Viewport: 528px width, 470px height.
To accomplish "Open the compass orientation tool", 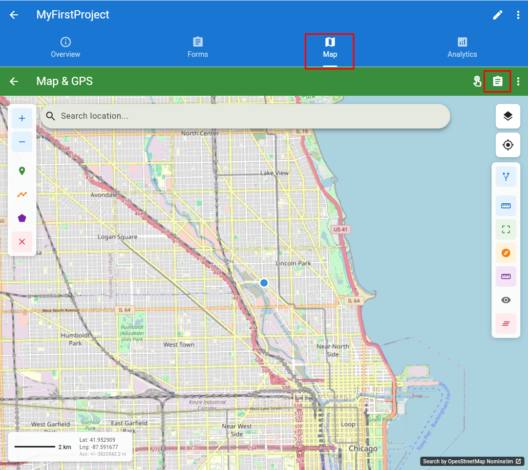I will [x=506, y=252].
